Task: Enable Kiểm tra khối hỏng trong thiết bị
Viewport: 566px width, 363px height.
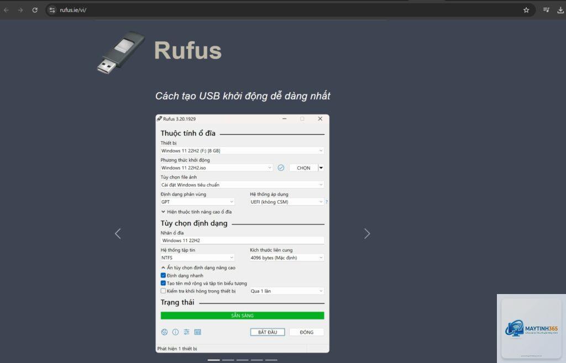Action: [163, 291]
